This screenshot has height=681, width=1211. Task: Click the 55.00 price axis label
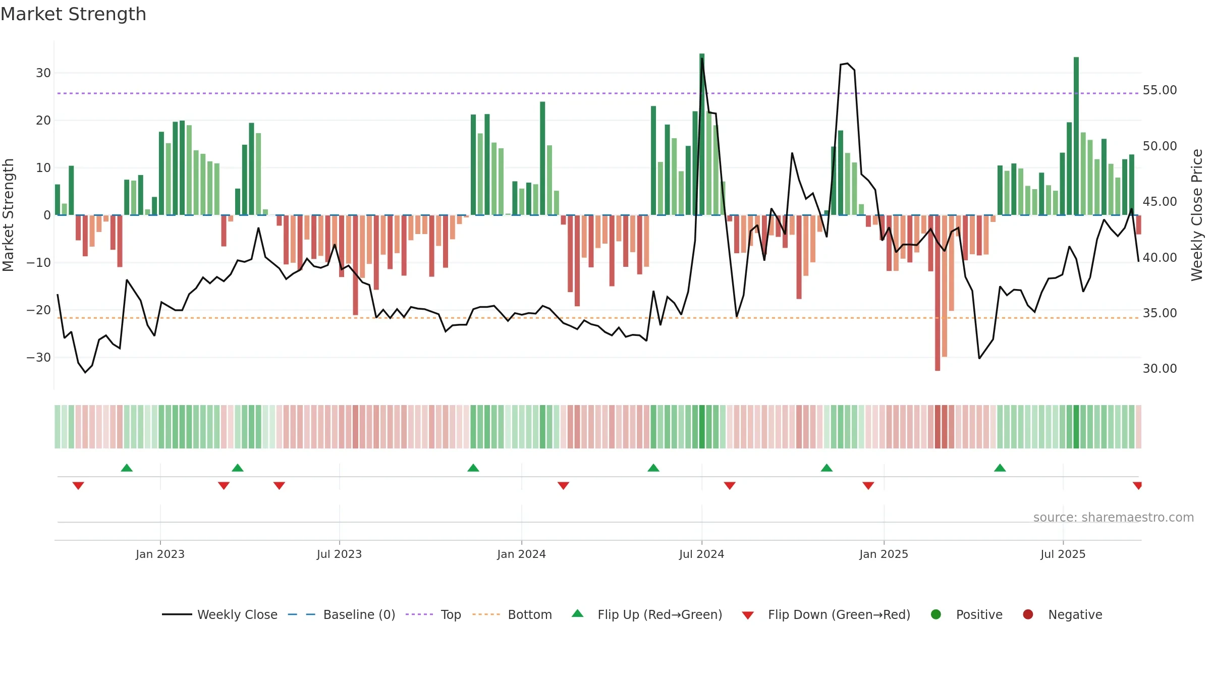1160,90
